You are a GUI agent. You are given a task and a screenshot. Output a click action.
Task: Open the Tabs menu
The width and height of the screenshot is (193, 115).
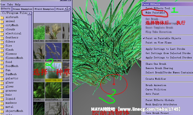tap(10, 4)
